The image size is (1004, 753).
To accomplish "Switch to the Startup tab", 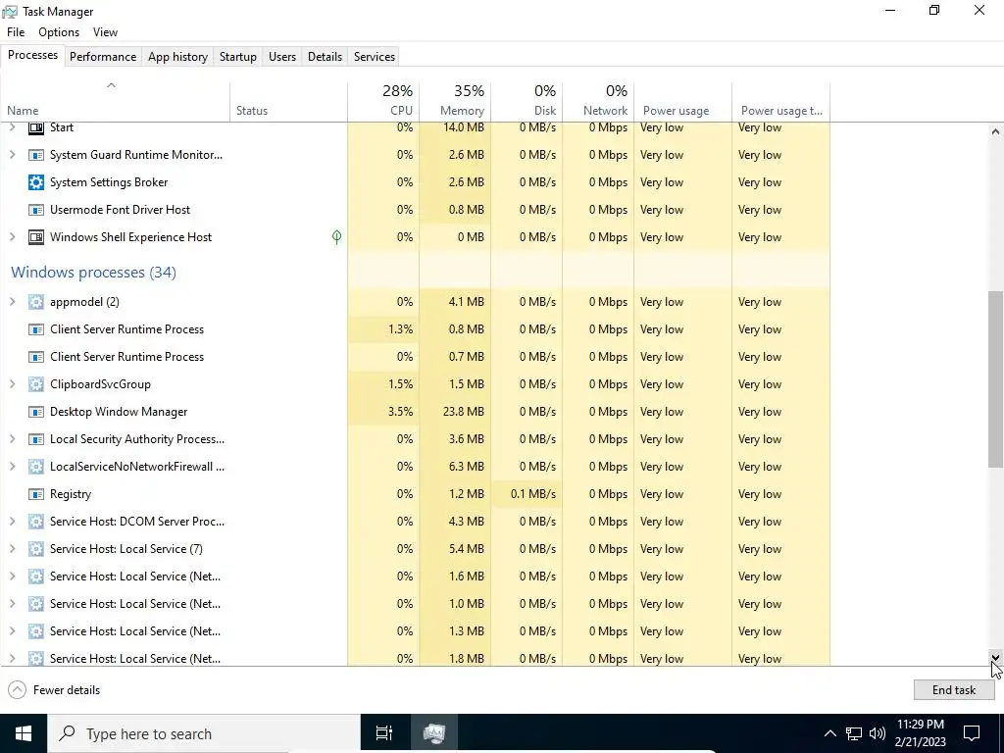I will 238,57.
